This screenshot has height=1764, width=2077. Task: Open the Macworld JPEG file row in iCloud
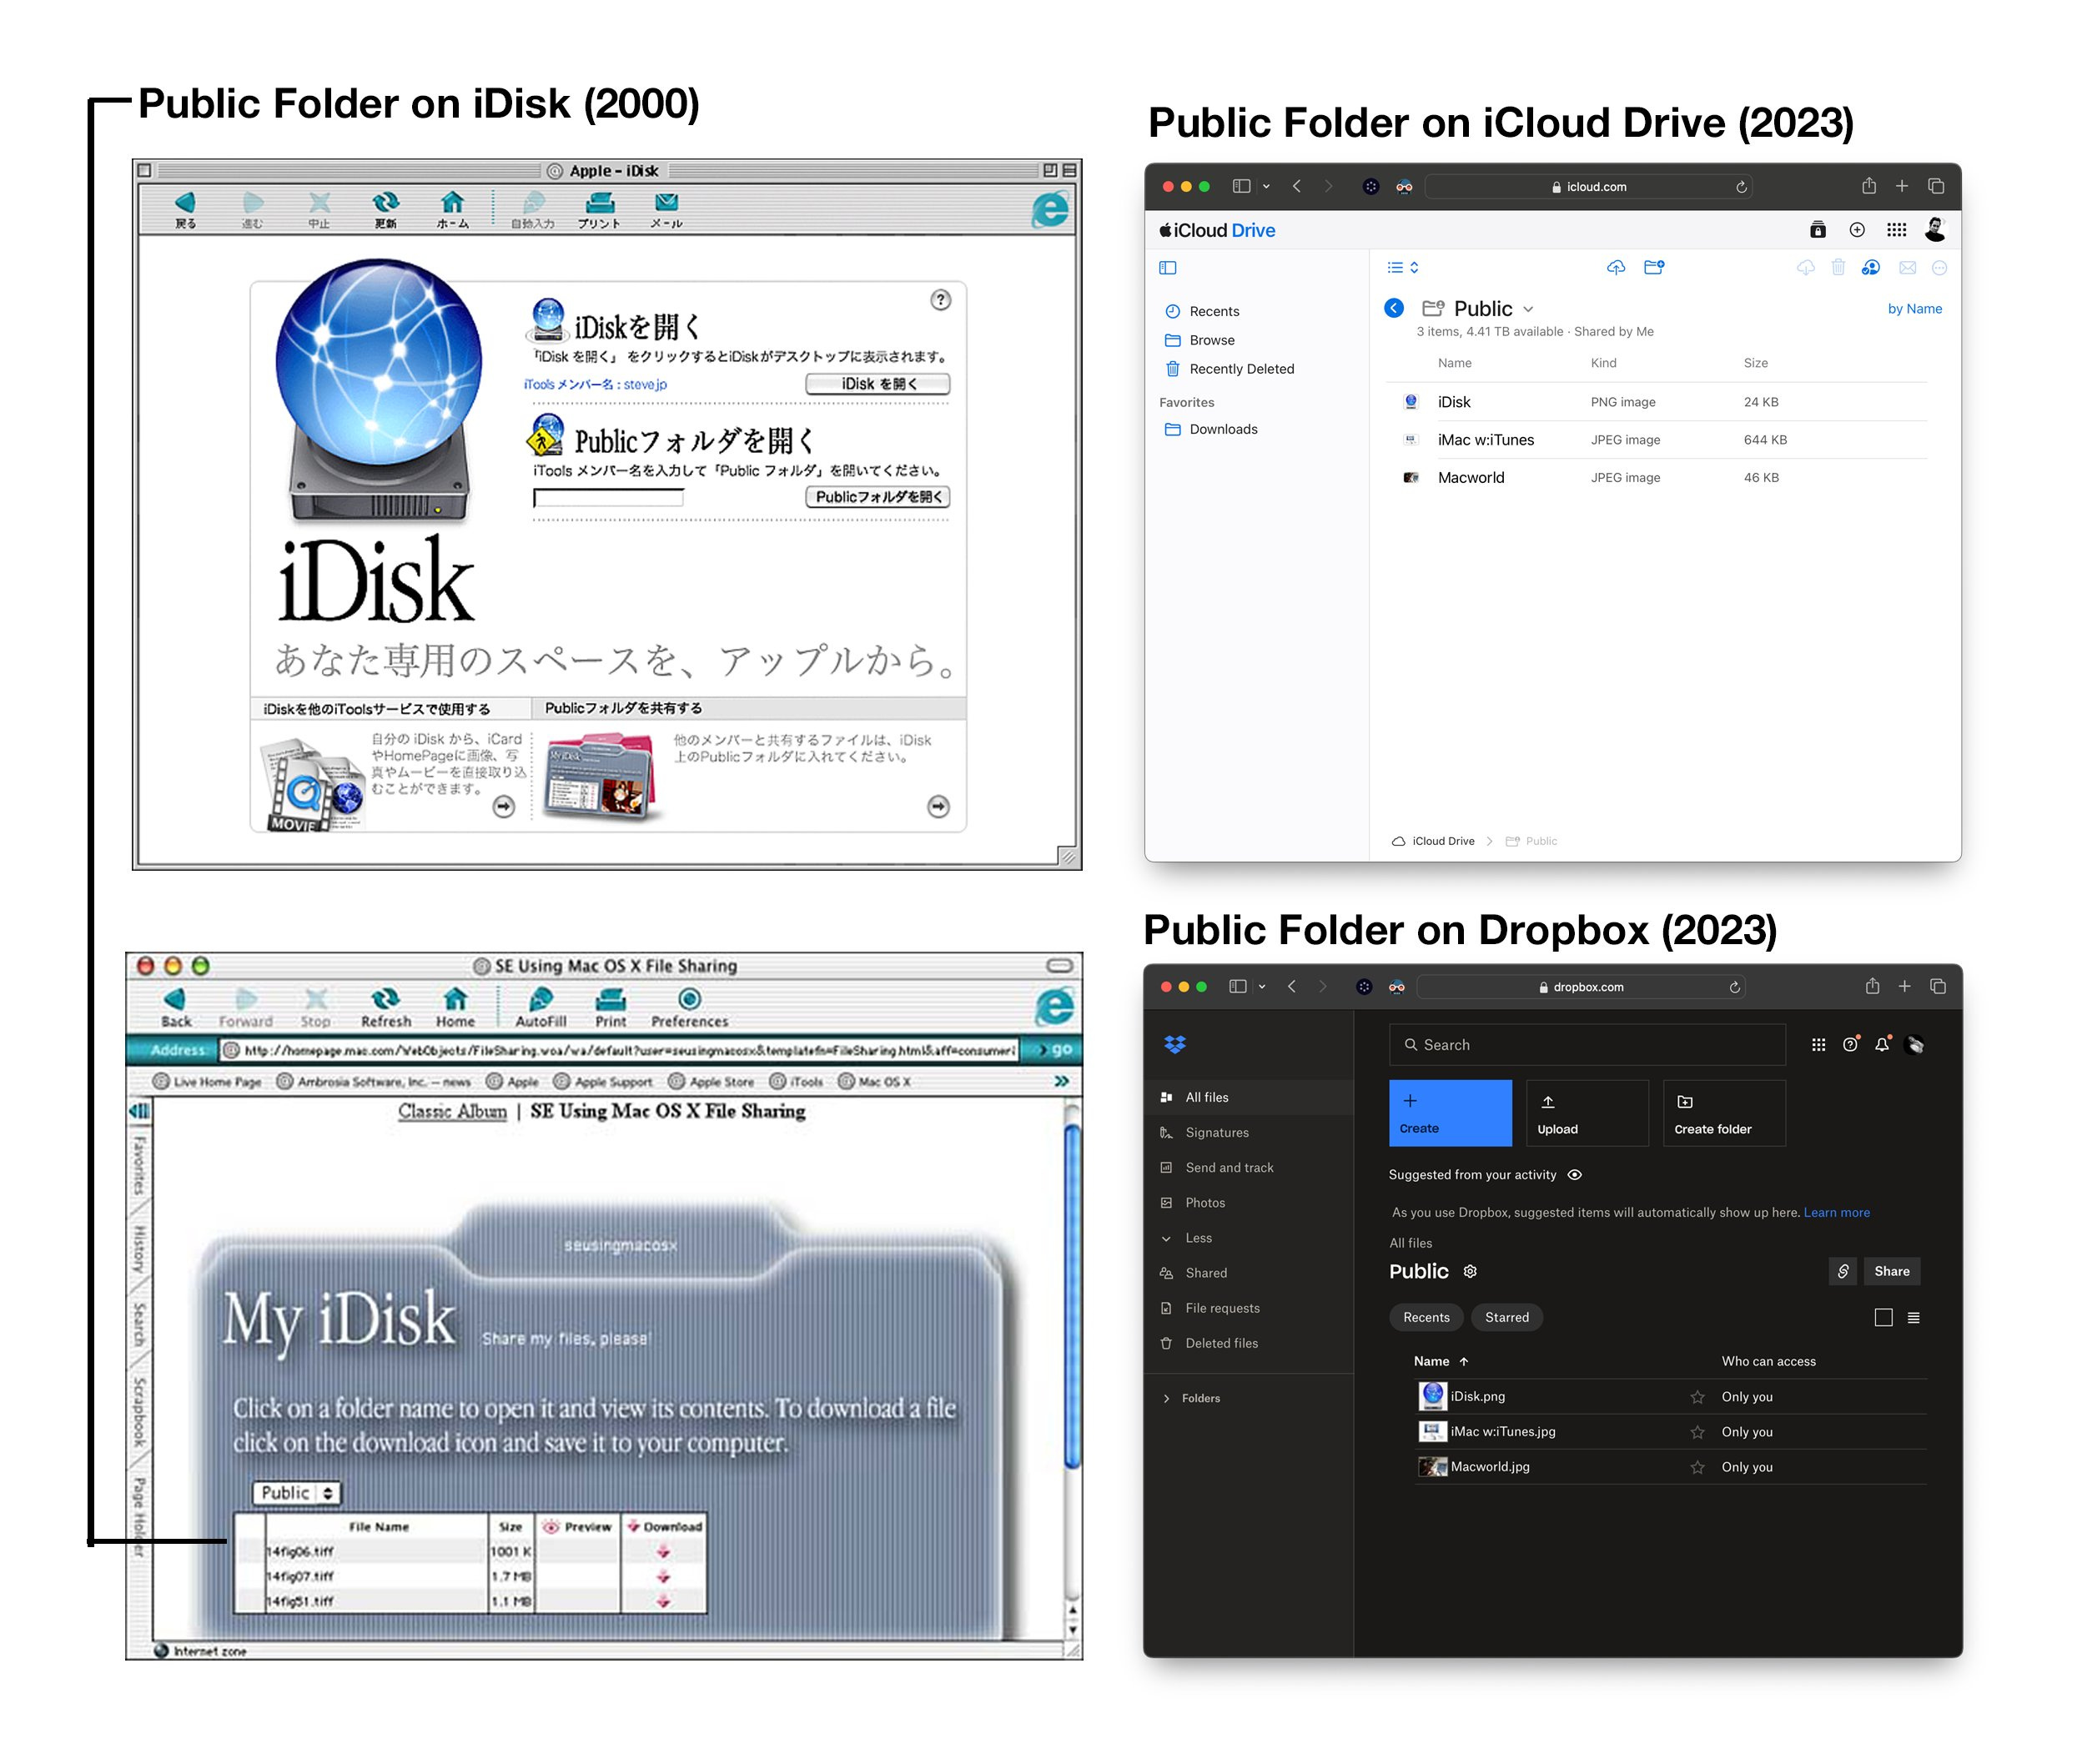click(x=1656, y=478)
